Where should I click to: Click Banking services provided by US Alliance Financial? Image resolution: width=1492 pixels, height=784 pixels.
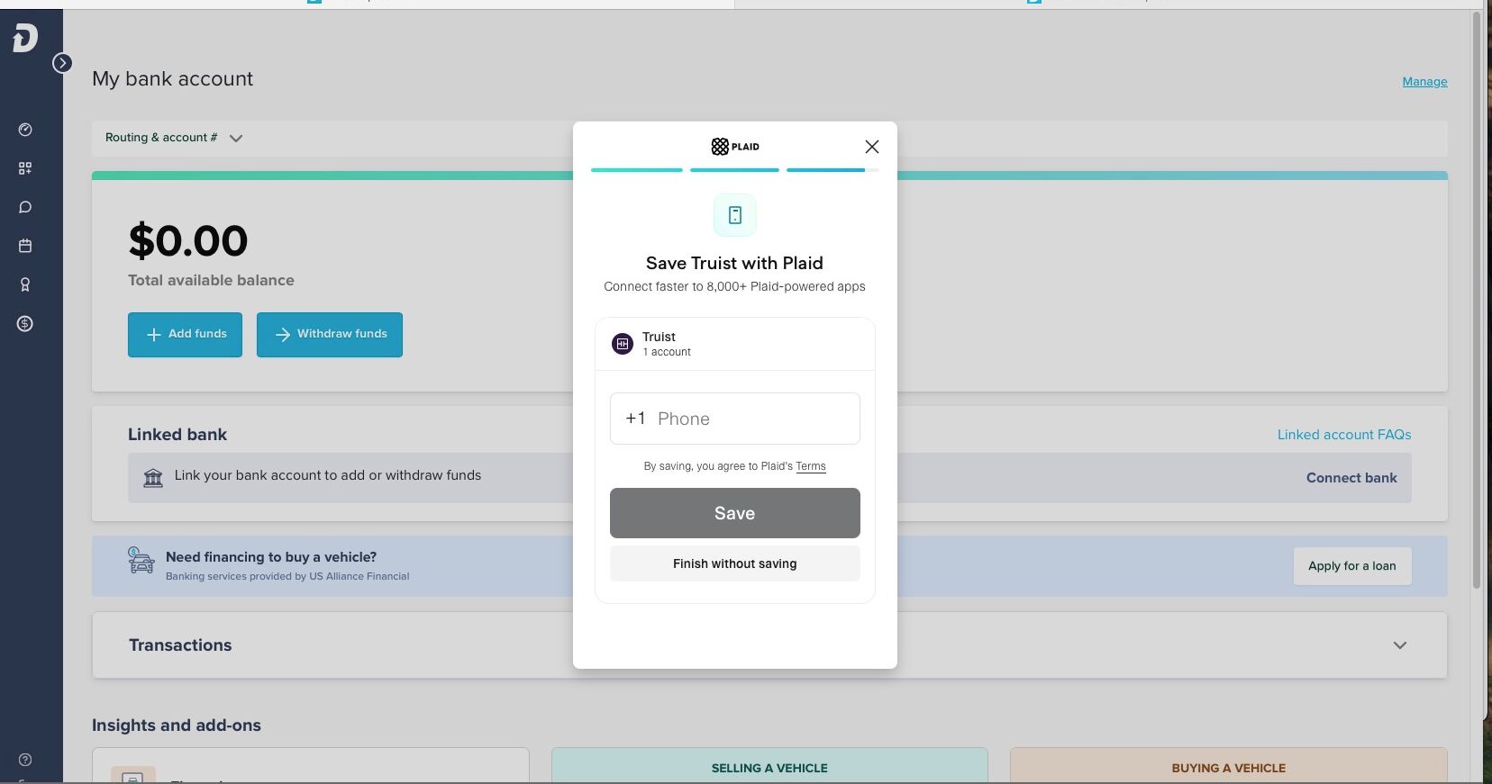(287, 576)
